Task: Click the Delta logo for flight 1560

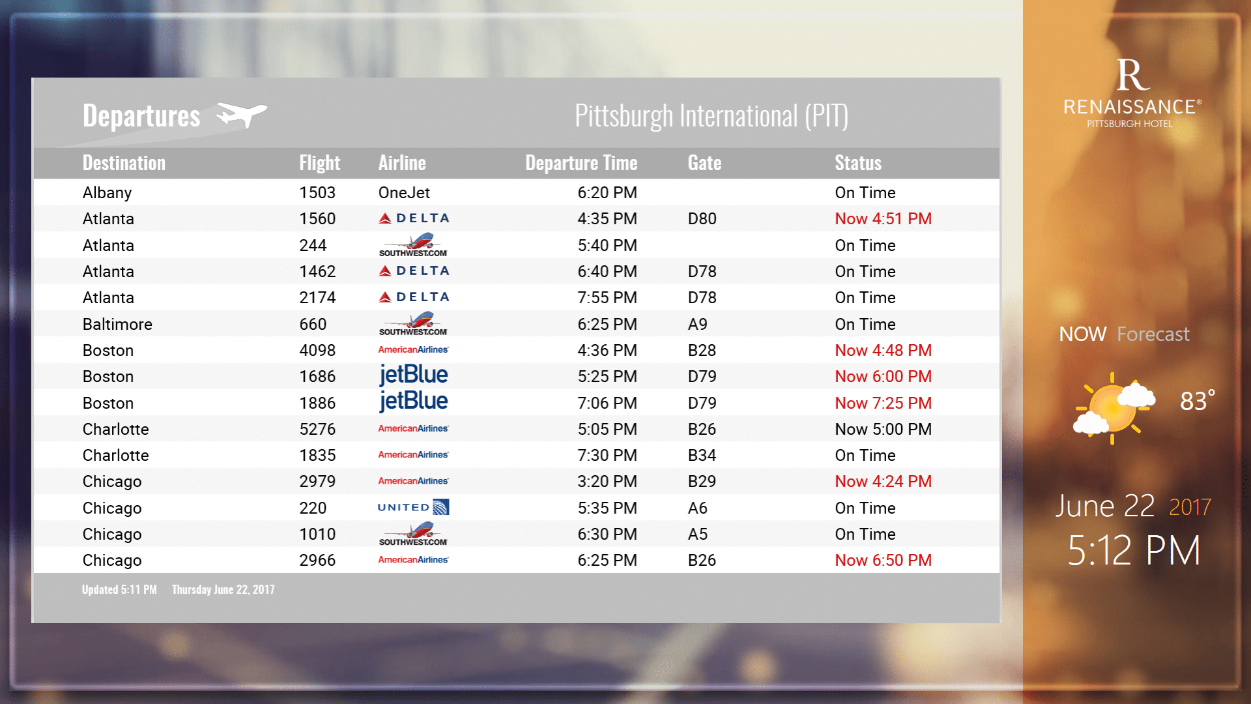Action: (414, 218)
